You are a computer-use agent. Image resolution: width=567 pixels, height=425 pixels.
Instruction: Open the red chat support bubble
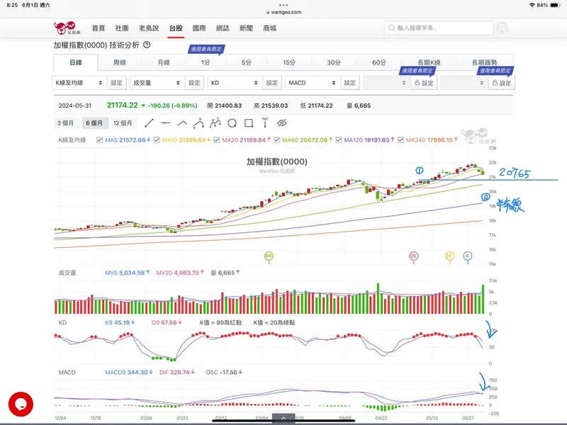click(x=21, y=404)
